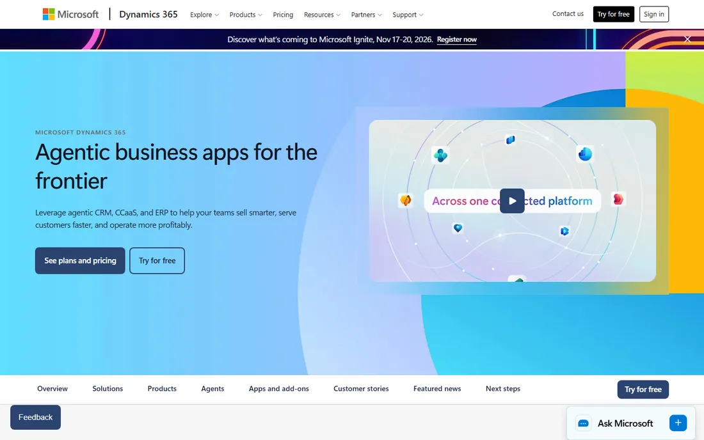Go to the Products section tab in lower bar

click(x=162, y=389)
